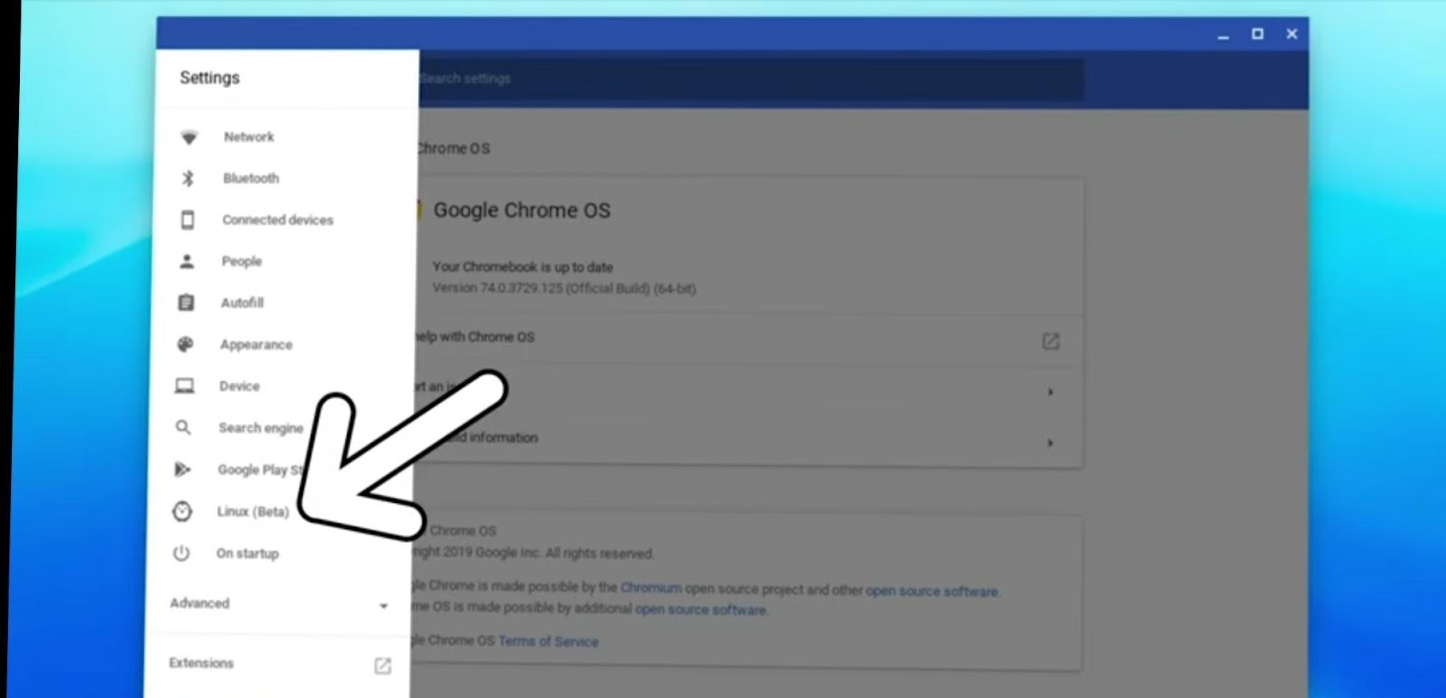Click the Linux (Beta) icon
This screenshot has width=1446, height=698.
(x=183, y=511)
